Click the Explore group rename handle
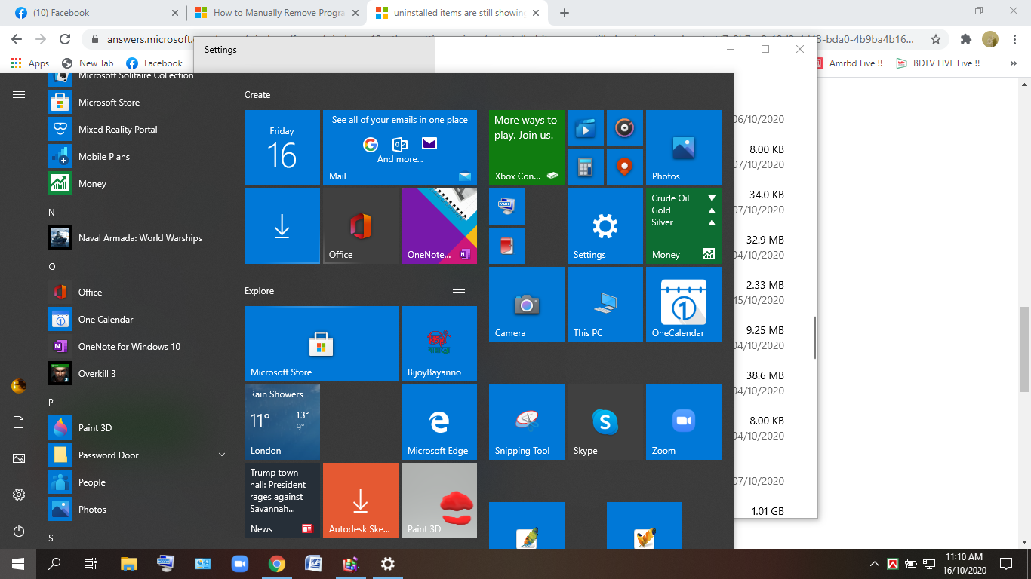This screenshot has width=1031, height=579. tap(458, 291)
